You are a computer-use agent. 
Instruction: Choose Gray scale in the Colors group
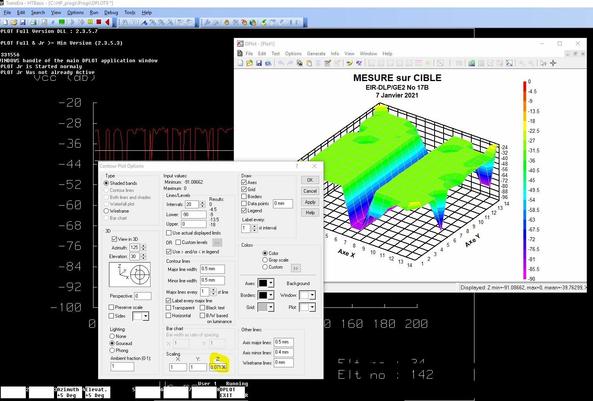pos(265,260)
